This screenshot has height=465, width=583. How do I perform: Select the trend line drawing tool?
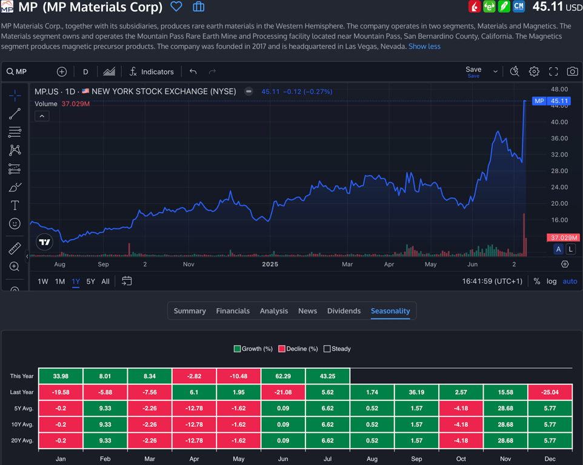click(15, 114)
